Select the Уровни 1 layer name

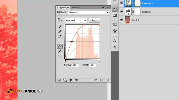click(x=147, y=12)
